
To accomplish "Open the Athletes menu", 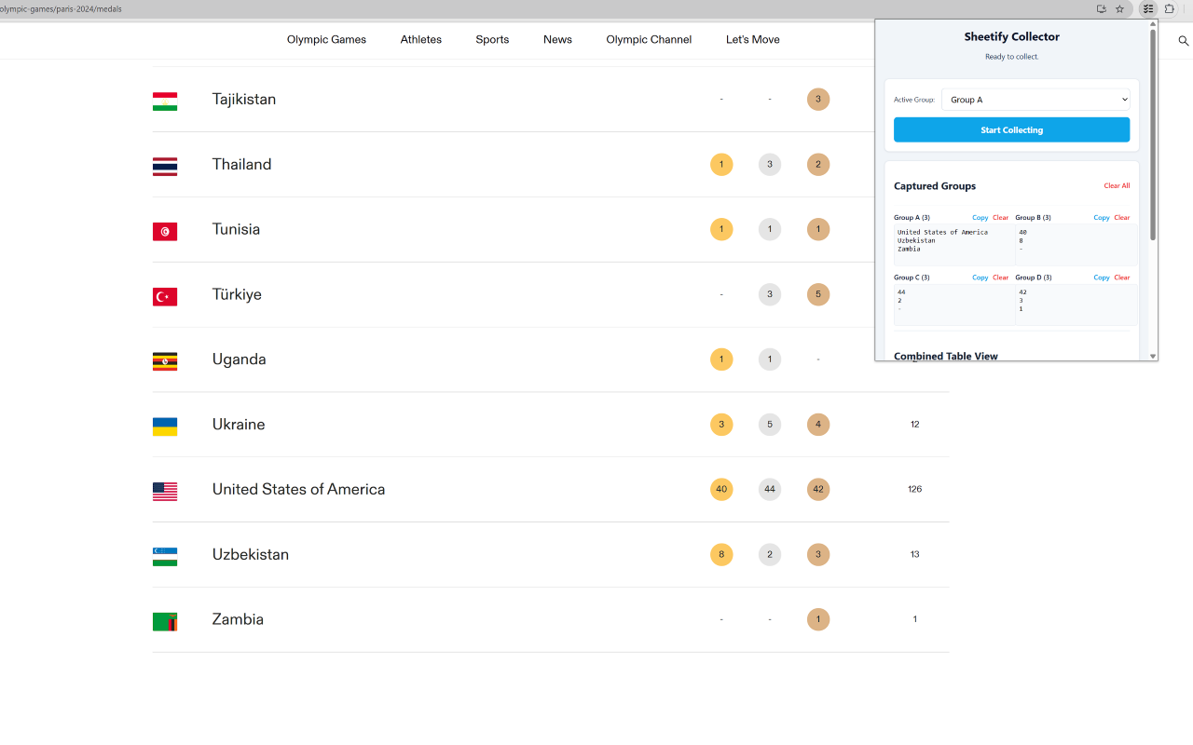I will coord(421,40).
